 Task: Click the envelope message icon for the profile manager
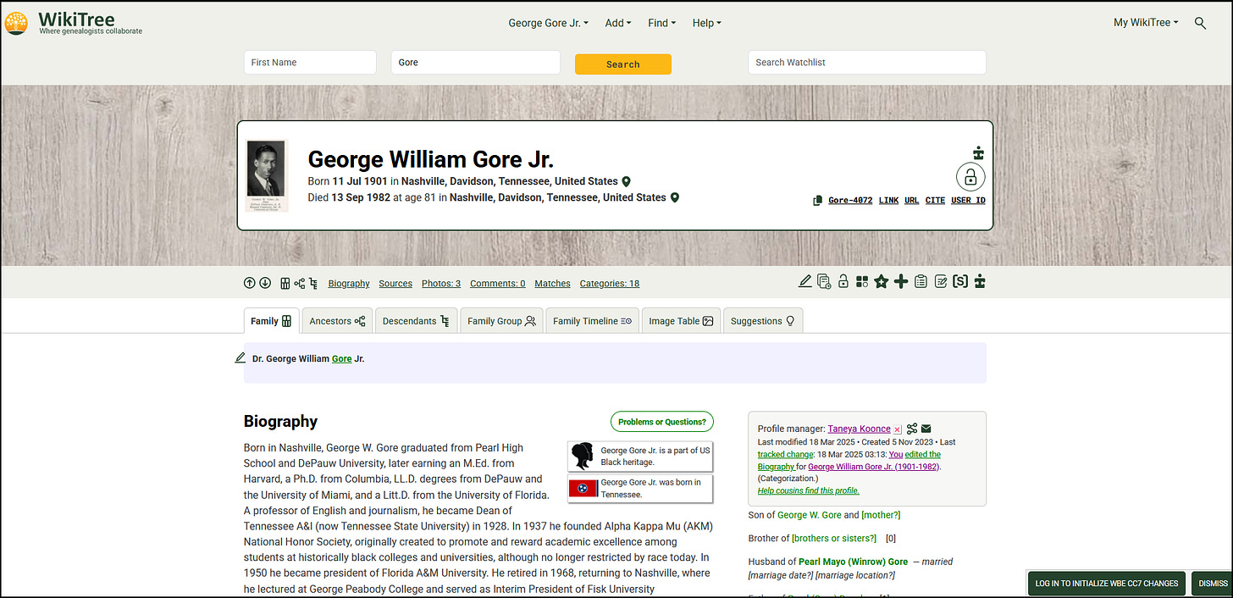926,429
